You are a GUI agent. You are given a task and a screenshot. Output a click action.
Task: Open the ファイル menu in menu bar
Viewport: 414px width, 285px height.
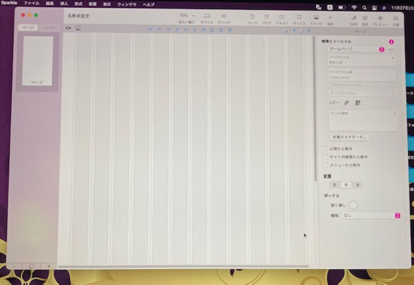(31, 3)
